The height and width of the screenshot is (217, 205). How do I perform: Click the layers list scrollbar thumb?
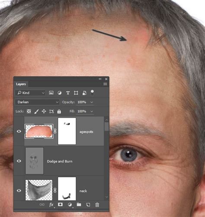[x=106, y=126]
